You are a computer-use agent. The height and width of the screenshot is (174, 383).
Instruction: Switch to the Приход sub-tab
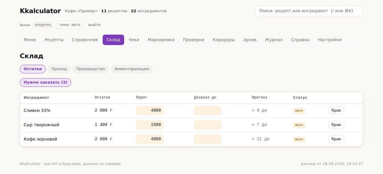[59, 69]
